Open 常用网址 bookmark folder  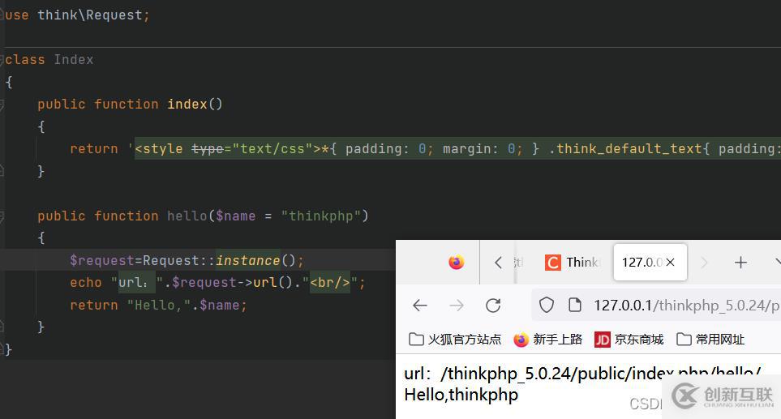coord(710,340)
